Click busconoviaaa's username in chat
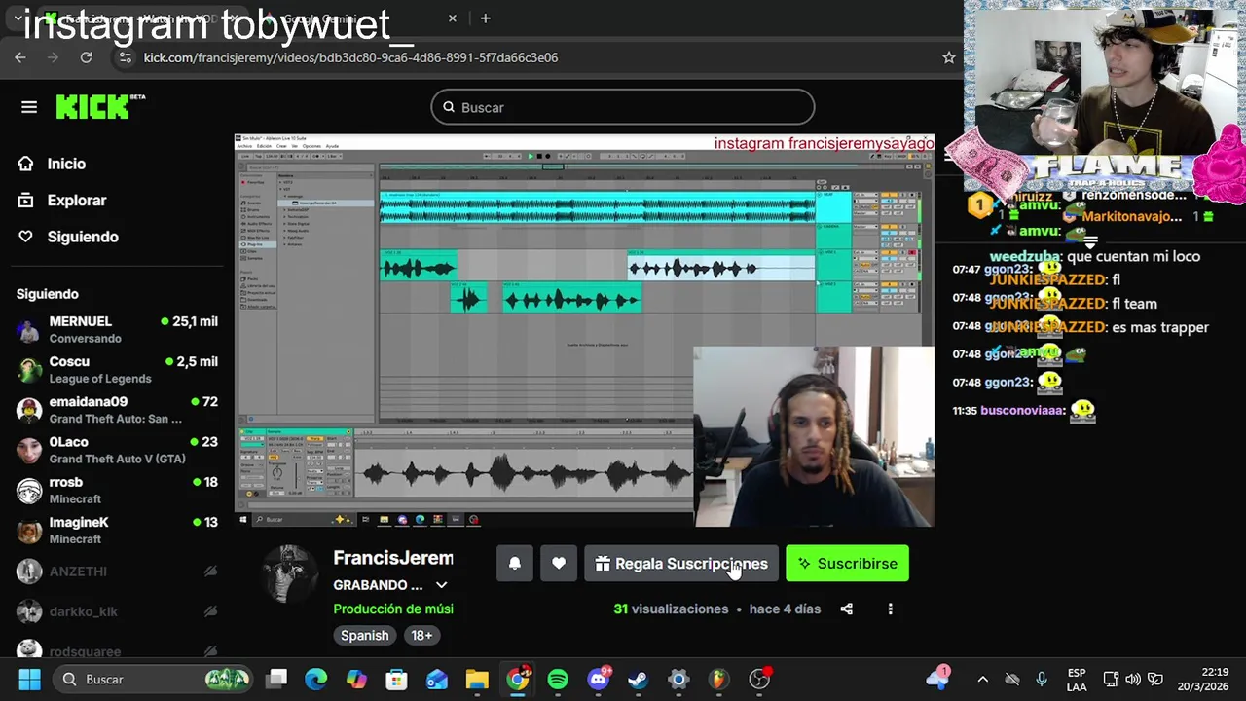 [x=1022, y=410]
